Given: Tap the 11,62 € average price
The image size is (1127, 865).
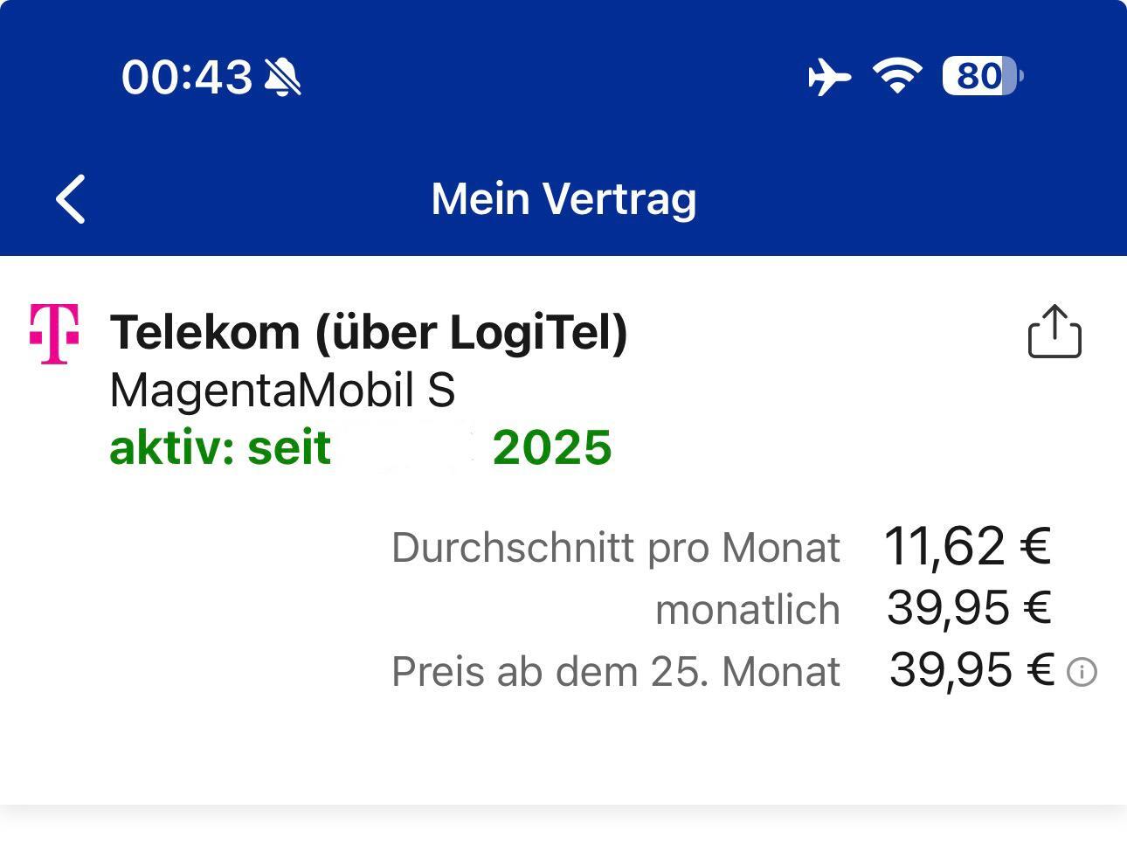Looking at the screenshot, I should pos(967,546).
